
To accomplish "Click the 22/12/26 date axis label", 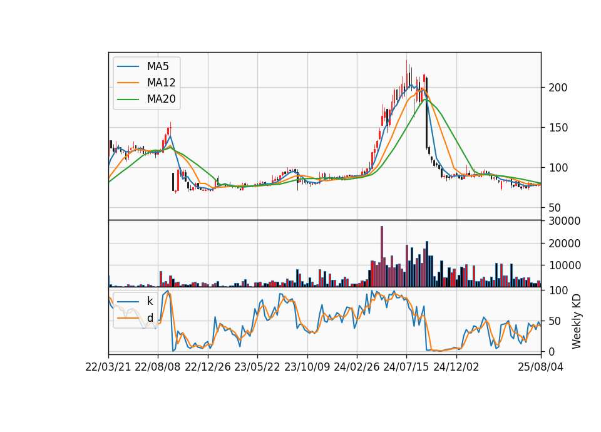I will 208,367.
